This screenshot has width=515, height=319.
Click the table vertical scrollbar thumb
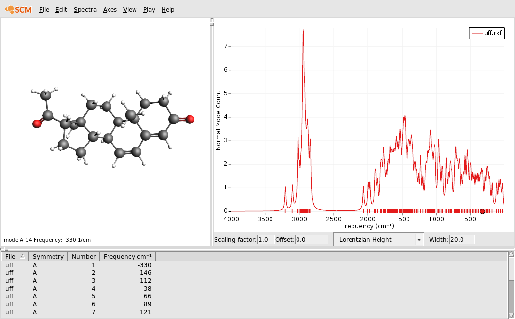tap(511, 269)
